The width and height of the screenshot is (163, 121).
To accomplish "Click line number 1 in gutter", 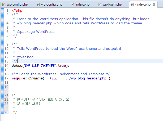I will click(7, 11).
